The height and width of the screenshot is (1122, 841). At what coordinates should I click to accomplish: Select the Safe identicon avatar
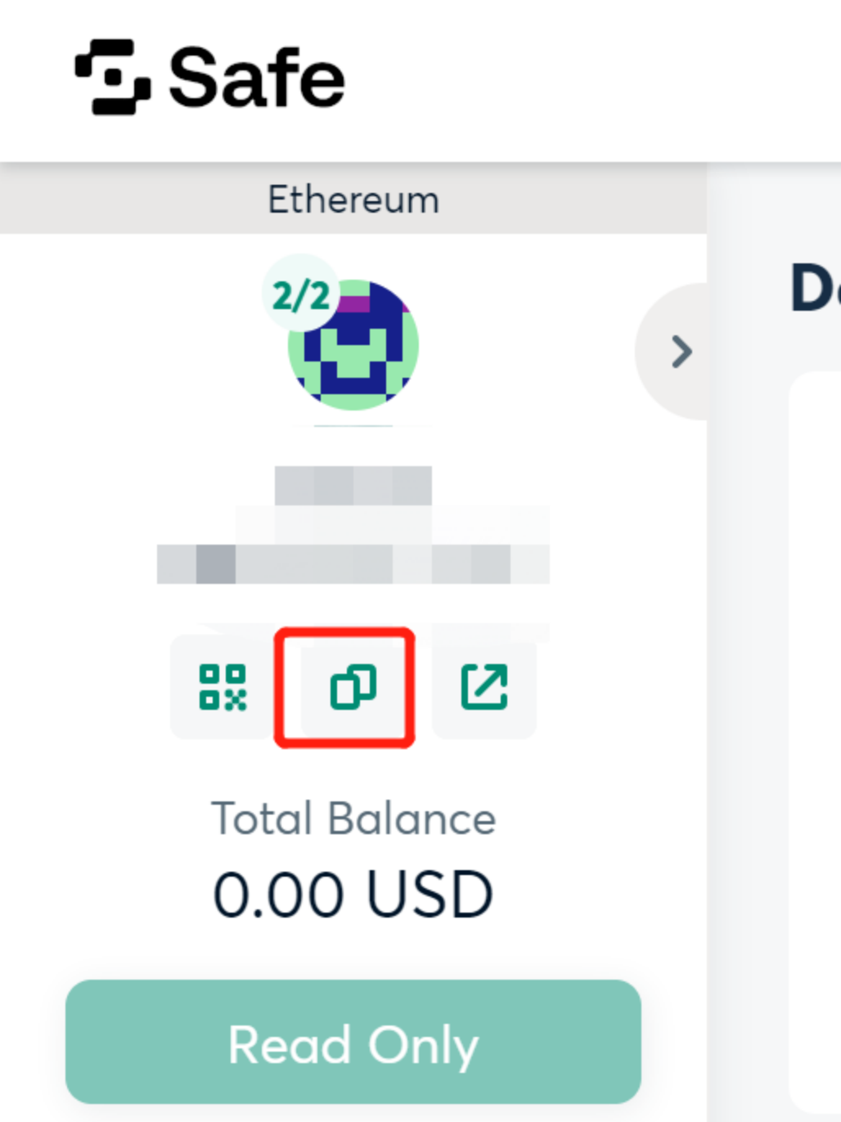pos(353,345)
